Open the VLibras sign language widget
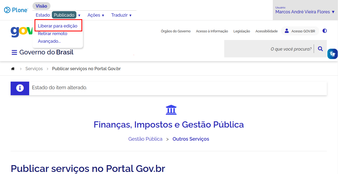Screen dimensions: 338x179 point(332,54)
